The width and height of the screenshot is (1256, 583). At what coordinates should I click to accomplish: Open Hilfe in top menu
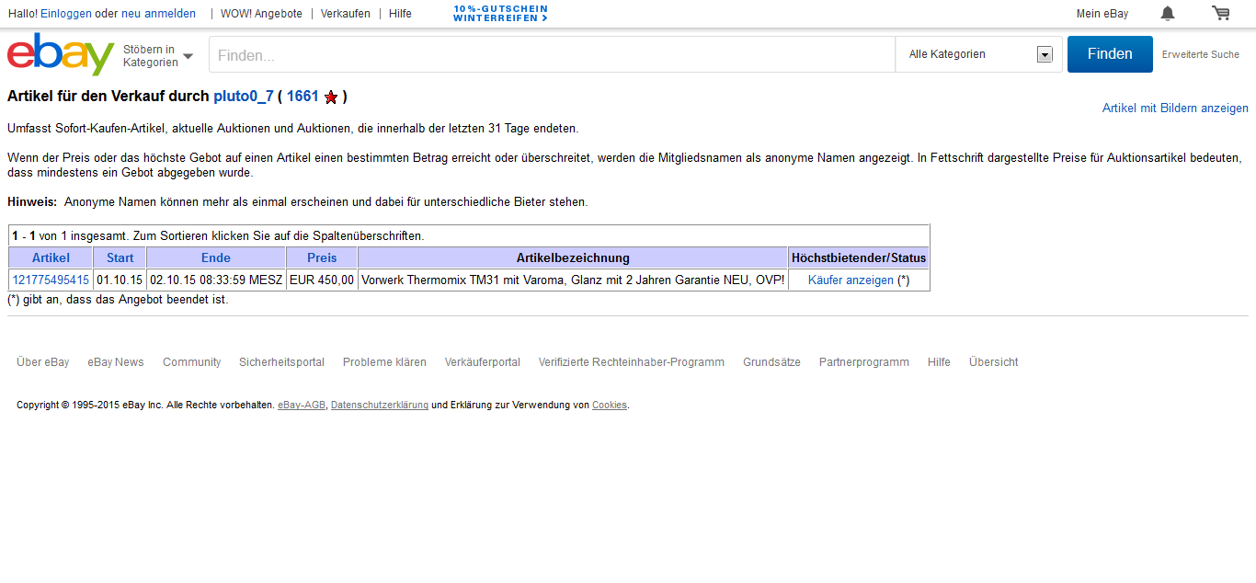point(400,14)
